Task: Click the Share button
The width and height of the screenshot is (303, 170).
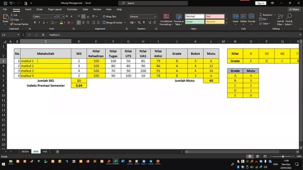Action: 294,9
